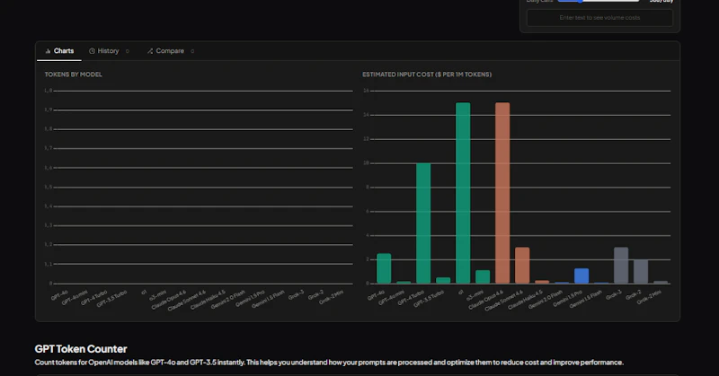The width and height of the screenshot is (719, 376).
Task: Click the 'Claude Opus 4.6' label under the Tokens by Model chart
Action: 169,300
